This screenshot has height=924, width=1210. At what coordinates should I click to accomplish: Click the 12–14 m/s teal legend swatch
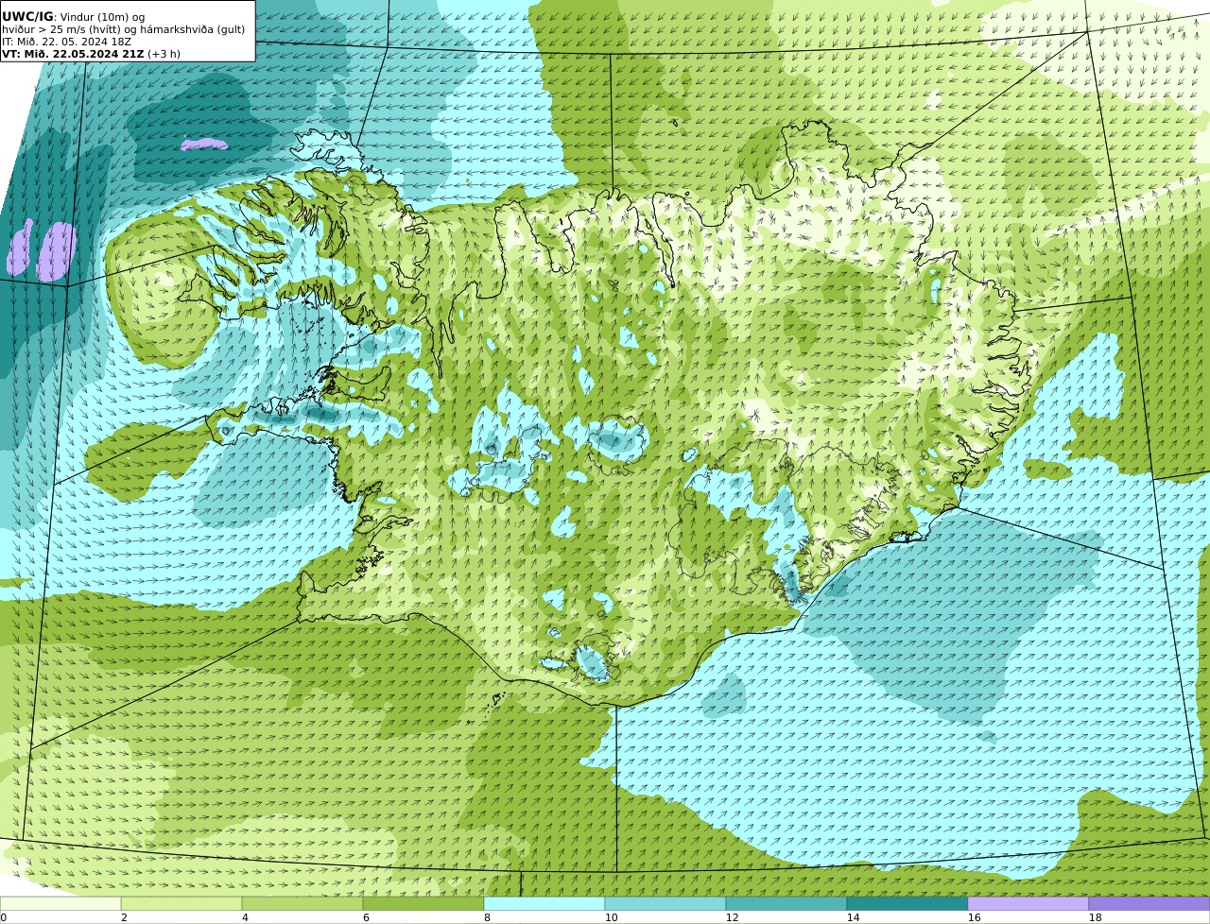[x=786, y=903]
